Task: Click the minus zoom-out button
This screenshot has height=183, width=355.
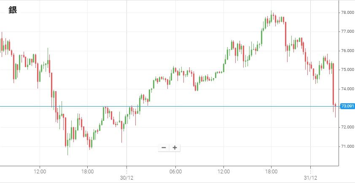Action: [164, 148]
